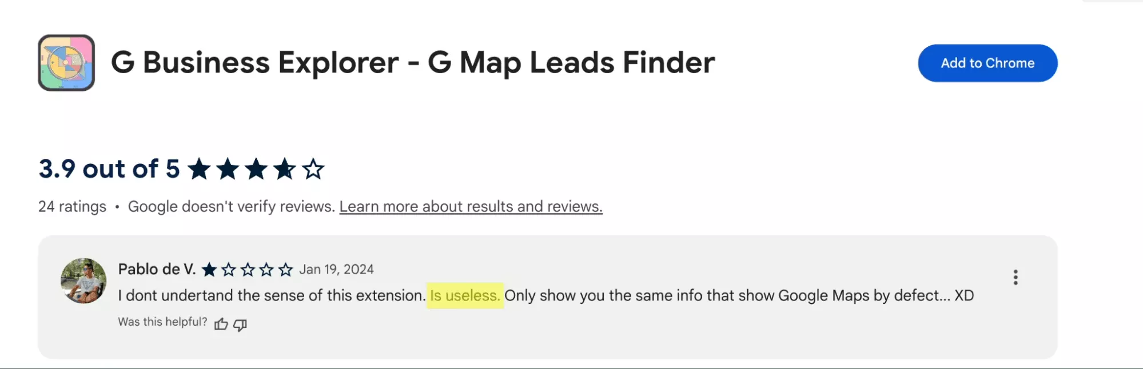Click the "3.9 out of 5" heading

pos(109,169)
